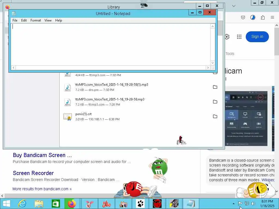
Task: Click the orange clownfish taskbar icon
Action: (107, 204)
